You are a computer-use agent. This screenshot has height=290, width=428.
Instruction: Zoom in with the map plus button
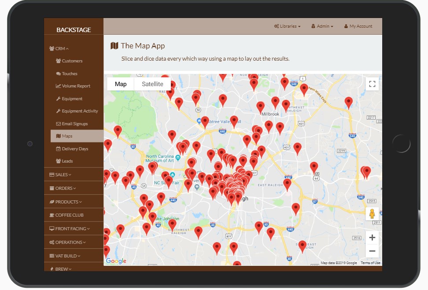pos(372,238)
